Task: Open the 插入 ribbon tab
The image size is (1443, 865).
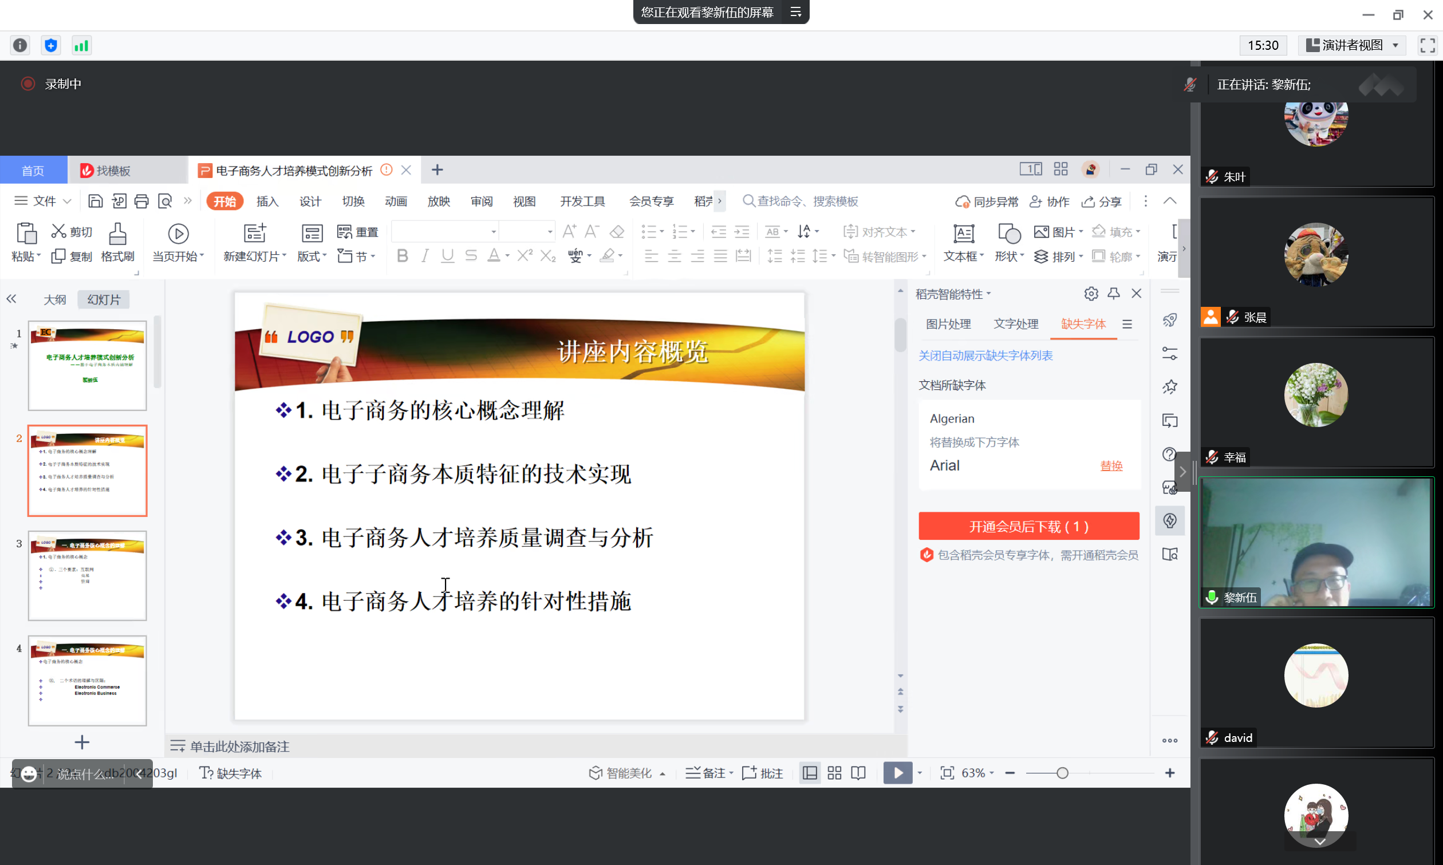Action: pyautogui.click(x=267, y=201)
